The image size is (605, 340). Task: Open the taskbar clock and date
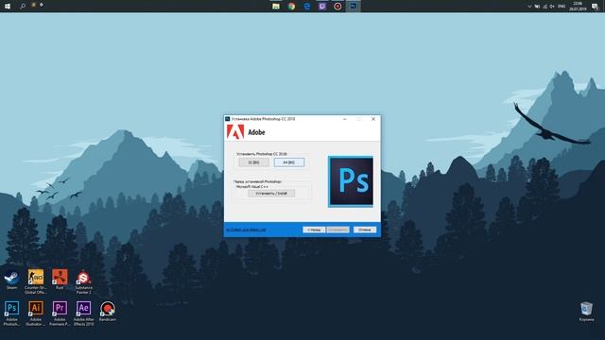pyautogui.click(x=578, y=7)
